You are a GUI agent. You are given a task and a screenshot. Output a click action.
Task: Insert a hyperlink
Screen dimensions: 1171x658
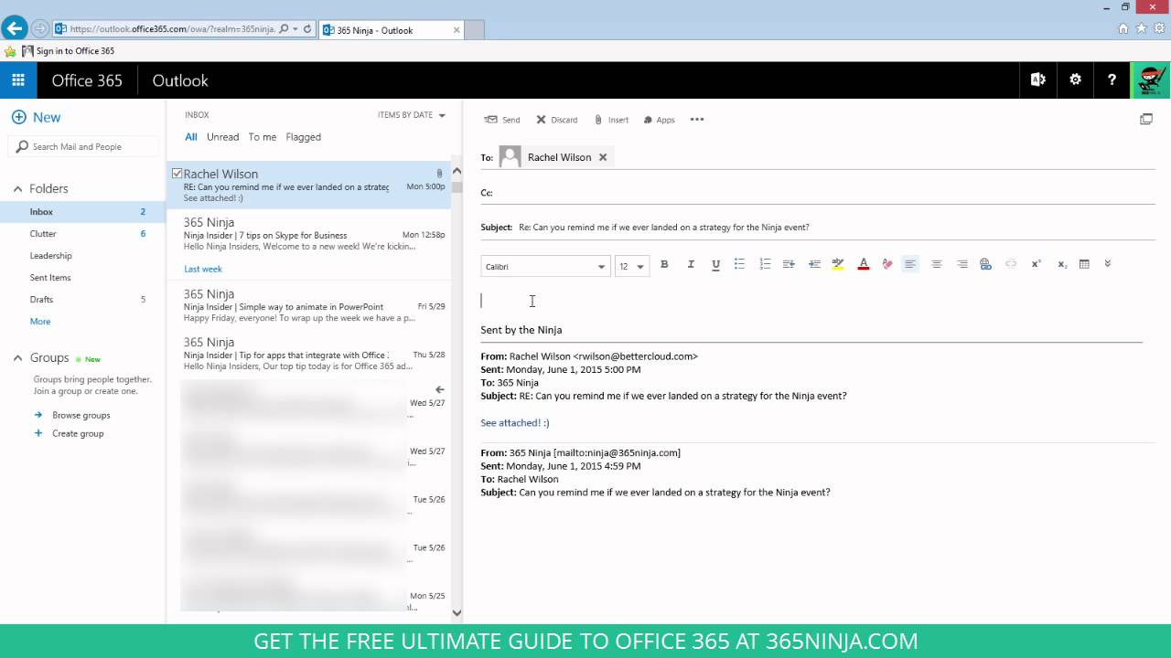pyautogui.click(x=985, y=264)
